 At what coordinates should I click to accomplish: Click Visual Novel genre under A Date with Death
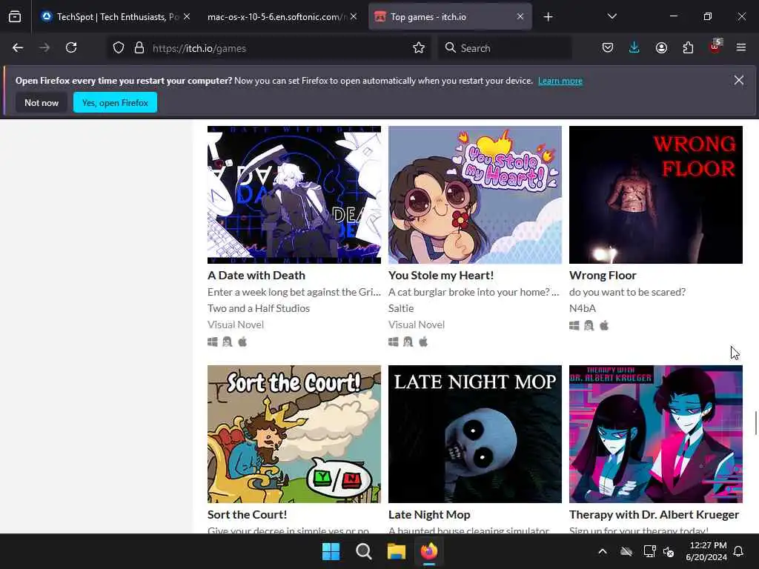tap(236, 325)
